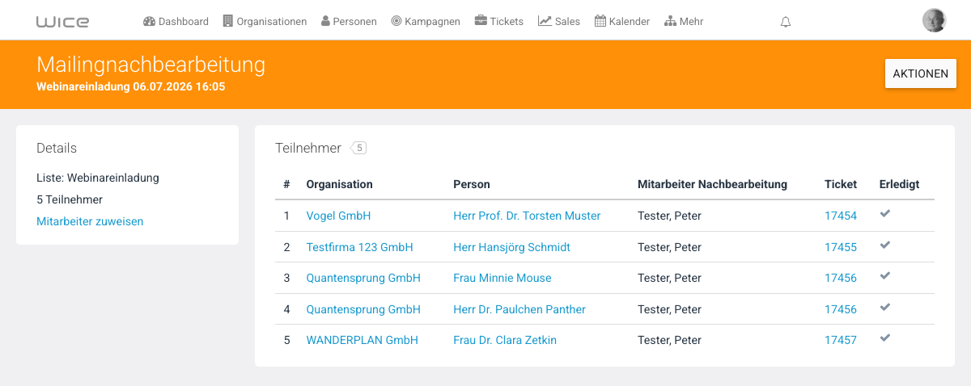Open Personen in the navigation
Screen dimensions: 971x386
[349, 22]
